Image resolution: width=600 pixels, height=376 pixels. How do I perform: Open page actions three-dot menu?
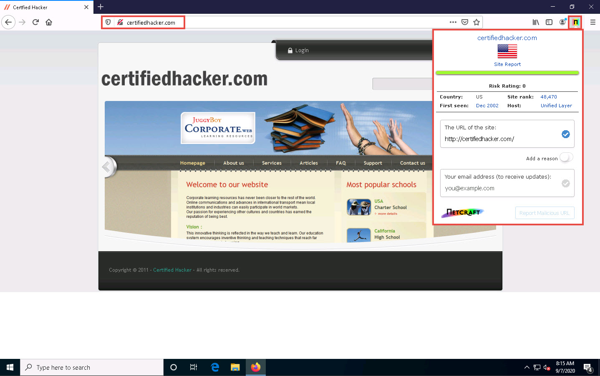pyautogui.click(x=453, y=22)
